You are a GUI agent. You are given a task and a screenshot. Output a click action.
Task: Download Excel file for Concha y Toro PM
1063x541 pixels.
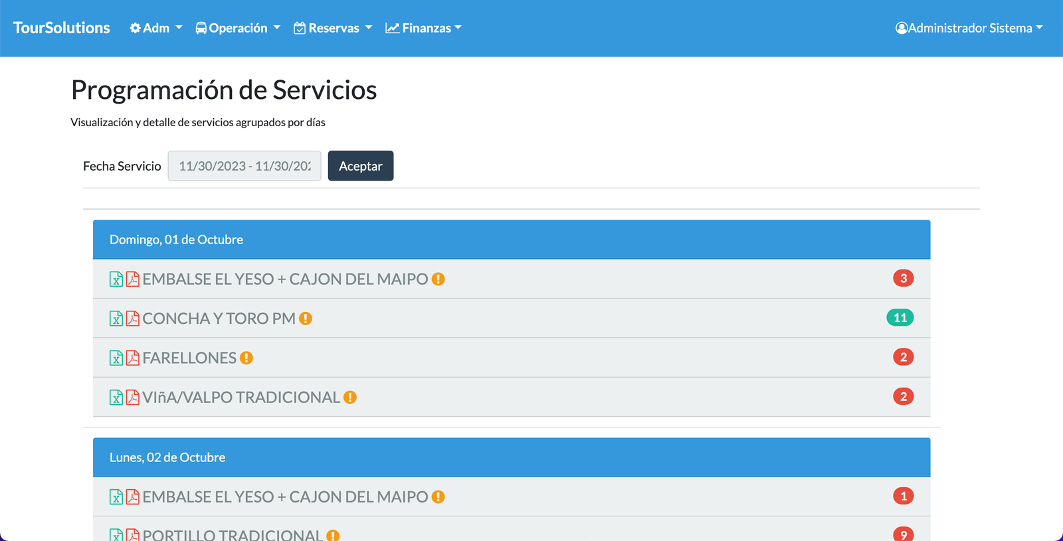click(116, 319)
